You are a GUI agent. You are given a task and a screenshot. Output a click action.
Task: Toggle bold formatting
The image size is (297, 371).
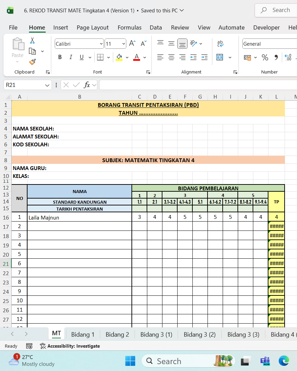60,57
